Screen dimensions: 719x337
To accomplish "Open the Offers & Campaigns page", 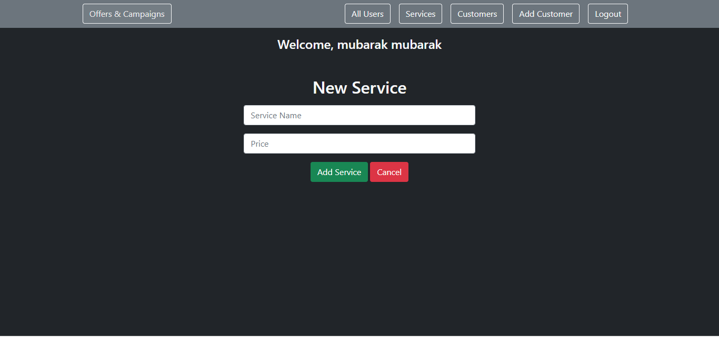I will tap(127, 14).
